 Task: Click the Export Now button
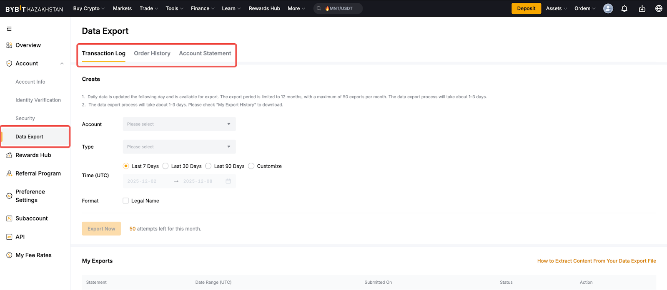click(101, 229)
